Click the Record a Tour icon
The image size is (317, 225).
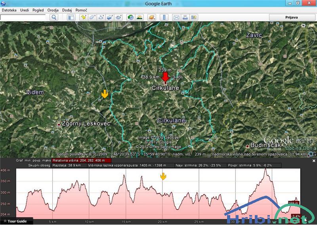click(x=118, y=17)
